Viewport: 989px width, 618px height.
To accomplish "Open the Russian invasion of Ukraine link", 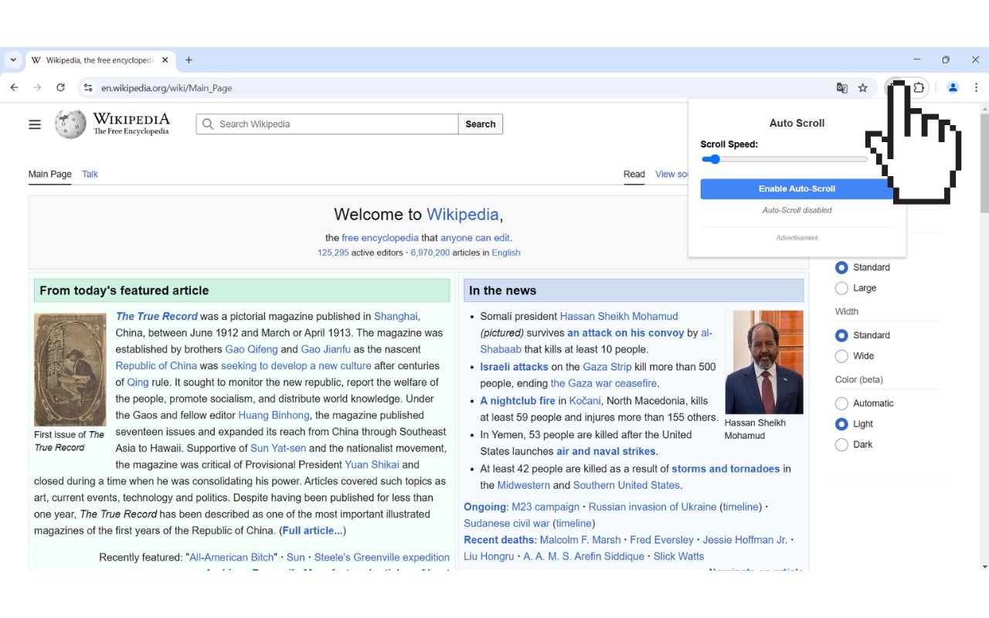I will point(653,507).
